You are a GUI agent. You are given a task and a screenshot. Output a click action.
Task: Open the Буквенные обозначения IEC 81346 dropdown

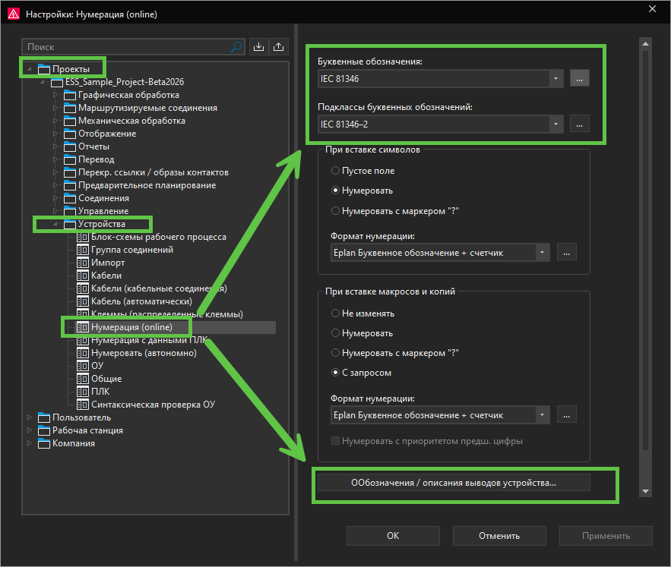click(556, 79)
